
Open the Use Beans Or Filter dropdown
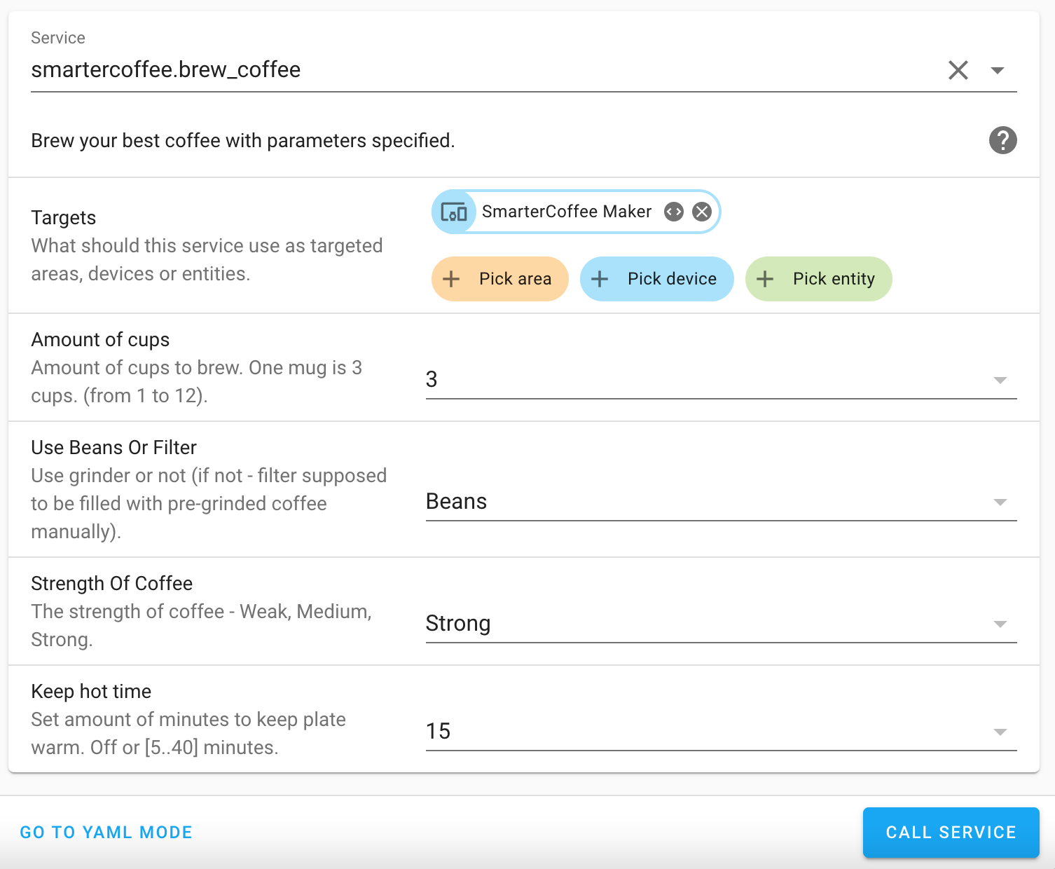[x=1000, y=502]
